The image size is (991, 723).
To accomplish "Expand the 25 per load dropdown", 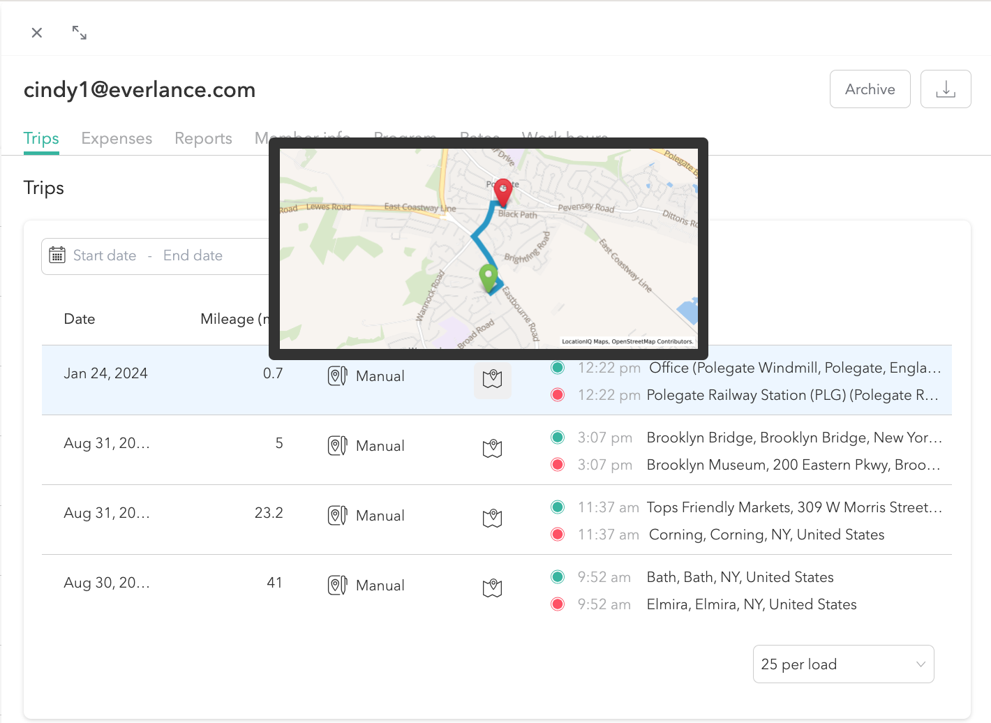I will tap(843, 664).
